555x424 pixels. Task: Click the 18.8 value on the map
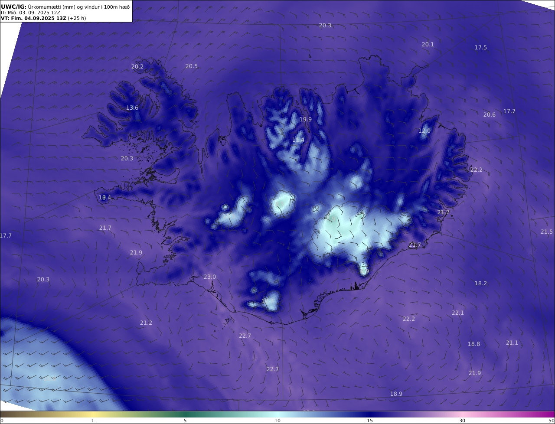tap(474, 344)
